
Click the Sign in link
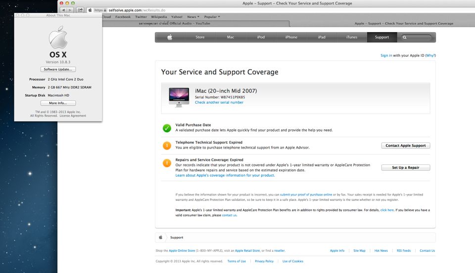pyautogui.click(x=386, y=56)
